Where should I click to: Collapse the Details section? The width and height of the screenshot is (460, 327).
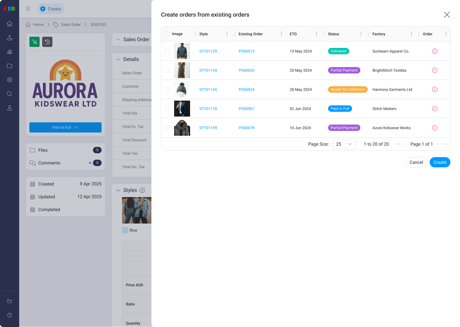point(118,59)
